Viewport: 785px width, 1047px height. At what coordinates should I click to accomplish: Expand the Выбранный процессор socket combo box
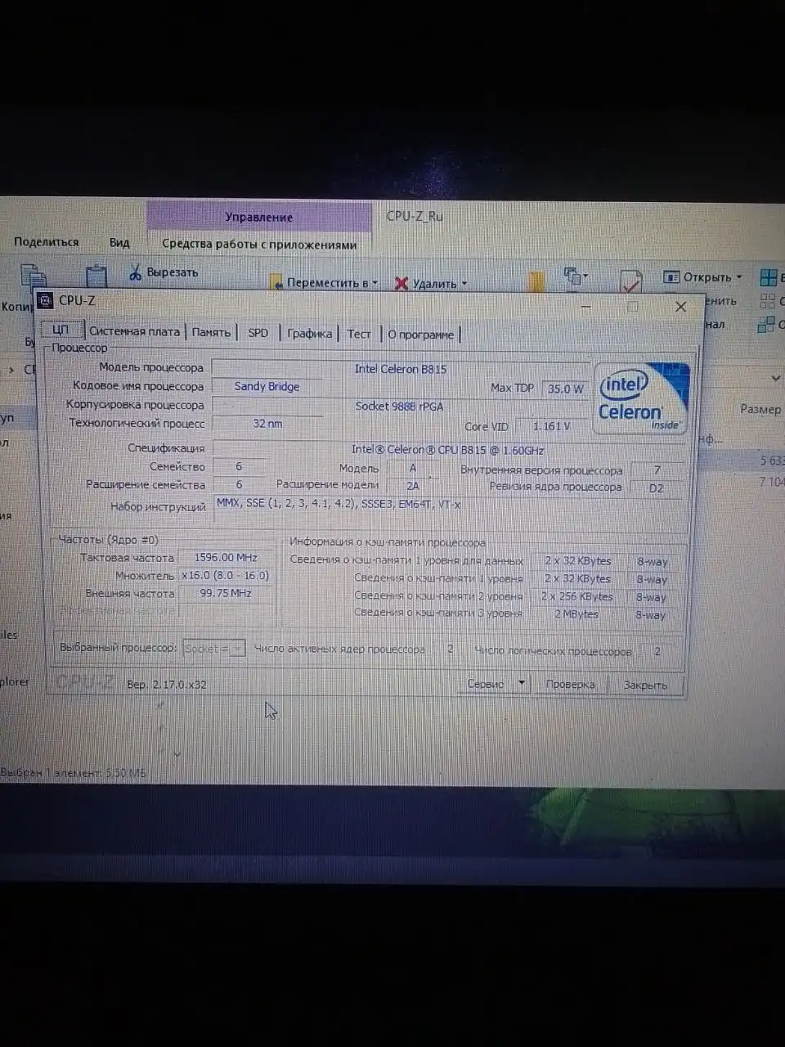point(237,649)
